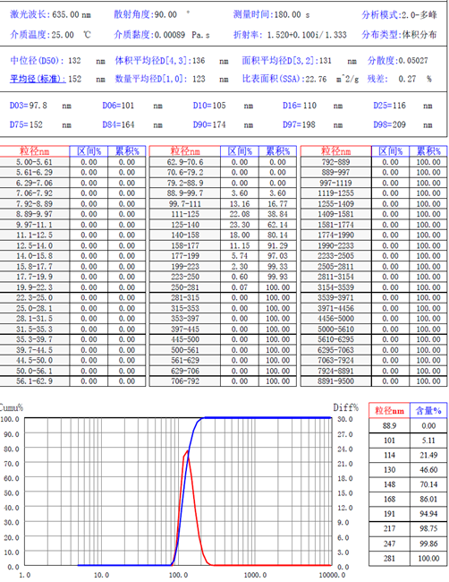Click cumulative value 16.77
The height and width of the screenshot is (582, 449).
click(x=277, y=204)
